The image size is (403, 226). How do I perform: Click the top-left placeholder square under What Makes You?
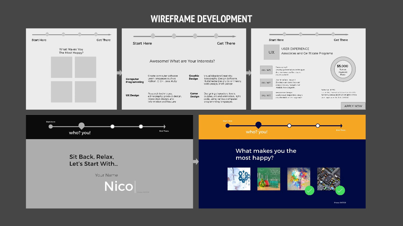pos(62,67)
